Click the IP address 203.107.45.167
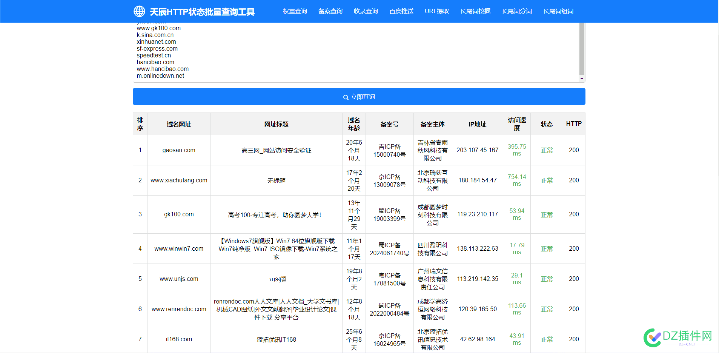This screenshot has width=719, height=353. pyautogui.click(x=478, y=150)
